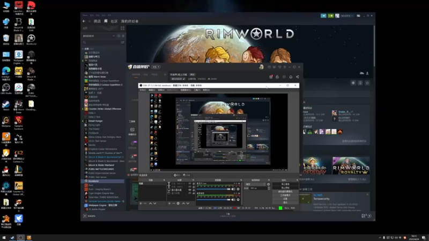Collapse the 全部 category in Steam library
This screenshot has height=241, width=429.
pyautogui.click(x=83, y=49)
